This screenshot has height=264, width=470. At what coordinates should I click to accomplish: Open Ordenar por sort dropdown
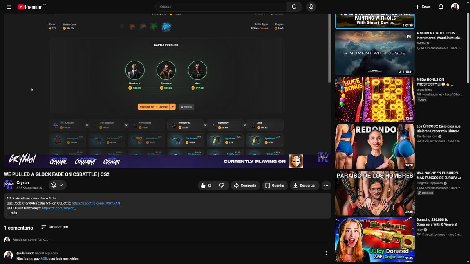[54, 227]
